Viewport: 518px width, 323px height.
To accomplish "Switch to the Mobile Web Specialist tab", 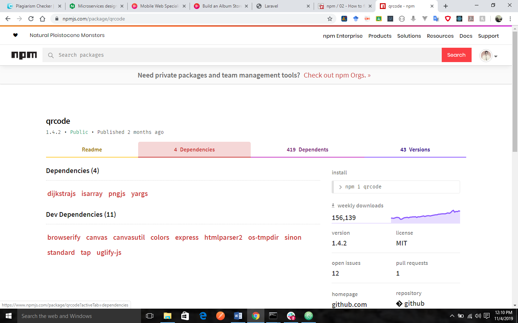I will click(159, 6).
